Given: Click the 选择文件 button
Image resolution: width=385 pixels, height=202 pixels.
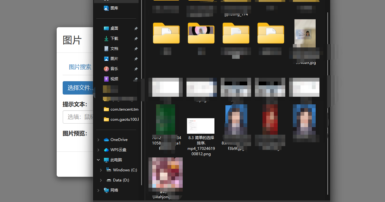Looking at the screenshot, I should pos(79,88).
